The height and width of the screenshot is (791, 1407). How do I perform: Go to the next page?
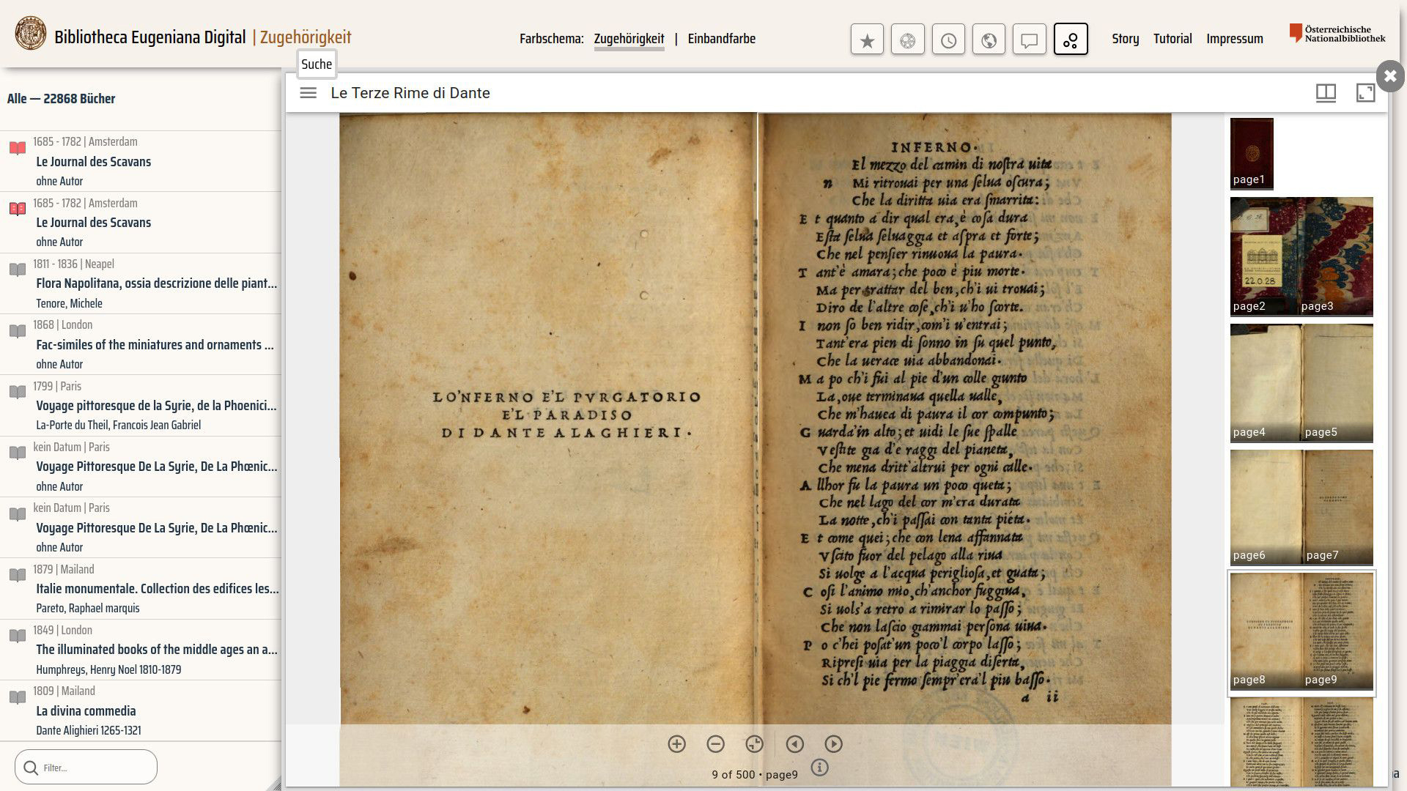[833, 744]
